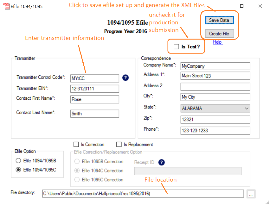The height and width of the screenshot is (205, 270).
Task: Click Create File button
Action: coord(219,34)
